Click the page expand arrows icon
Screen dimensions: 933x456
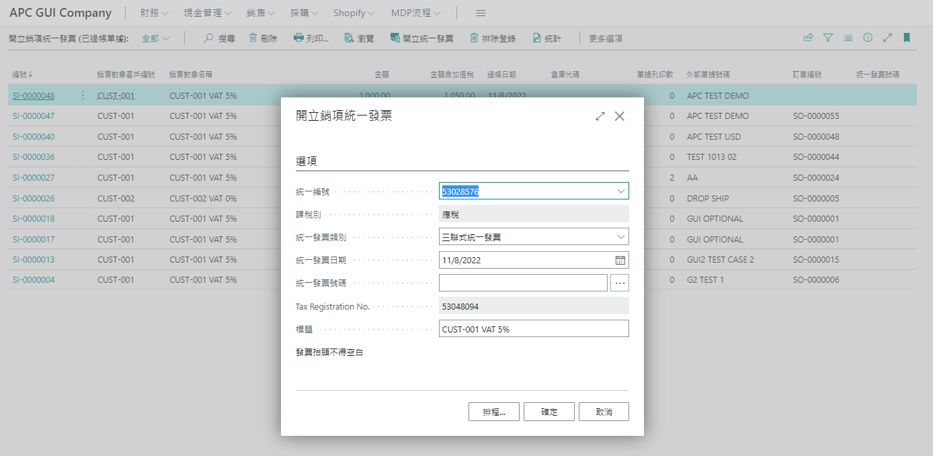coord(887,38)
